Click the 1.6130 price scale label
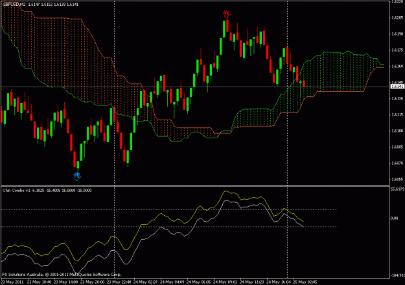405x285 pixels. (x=397, y=98)
